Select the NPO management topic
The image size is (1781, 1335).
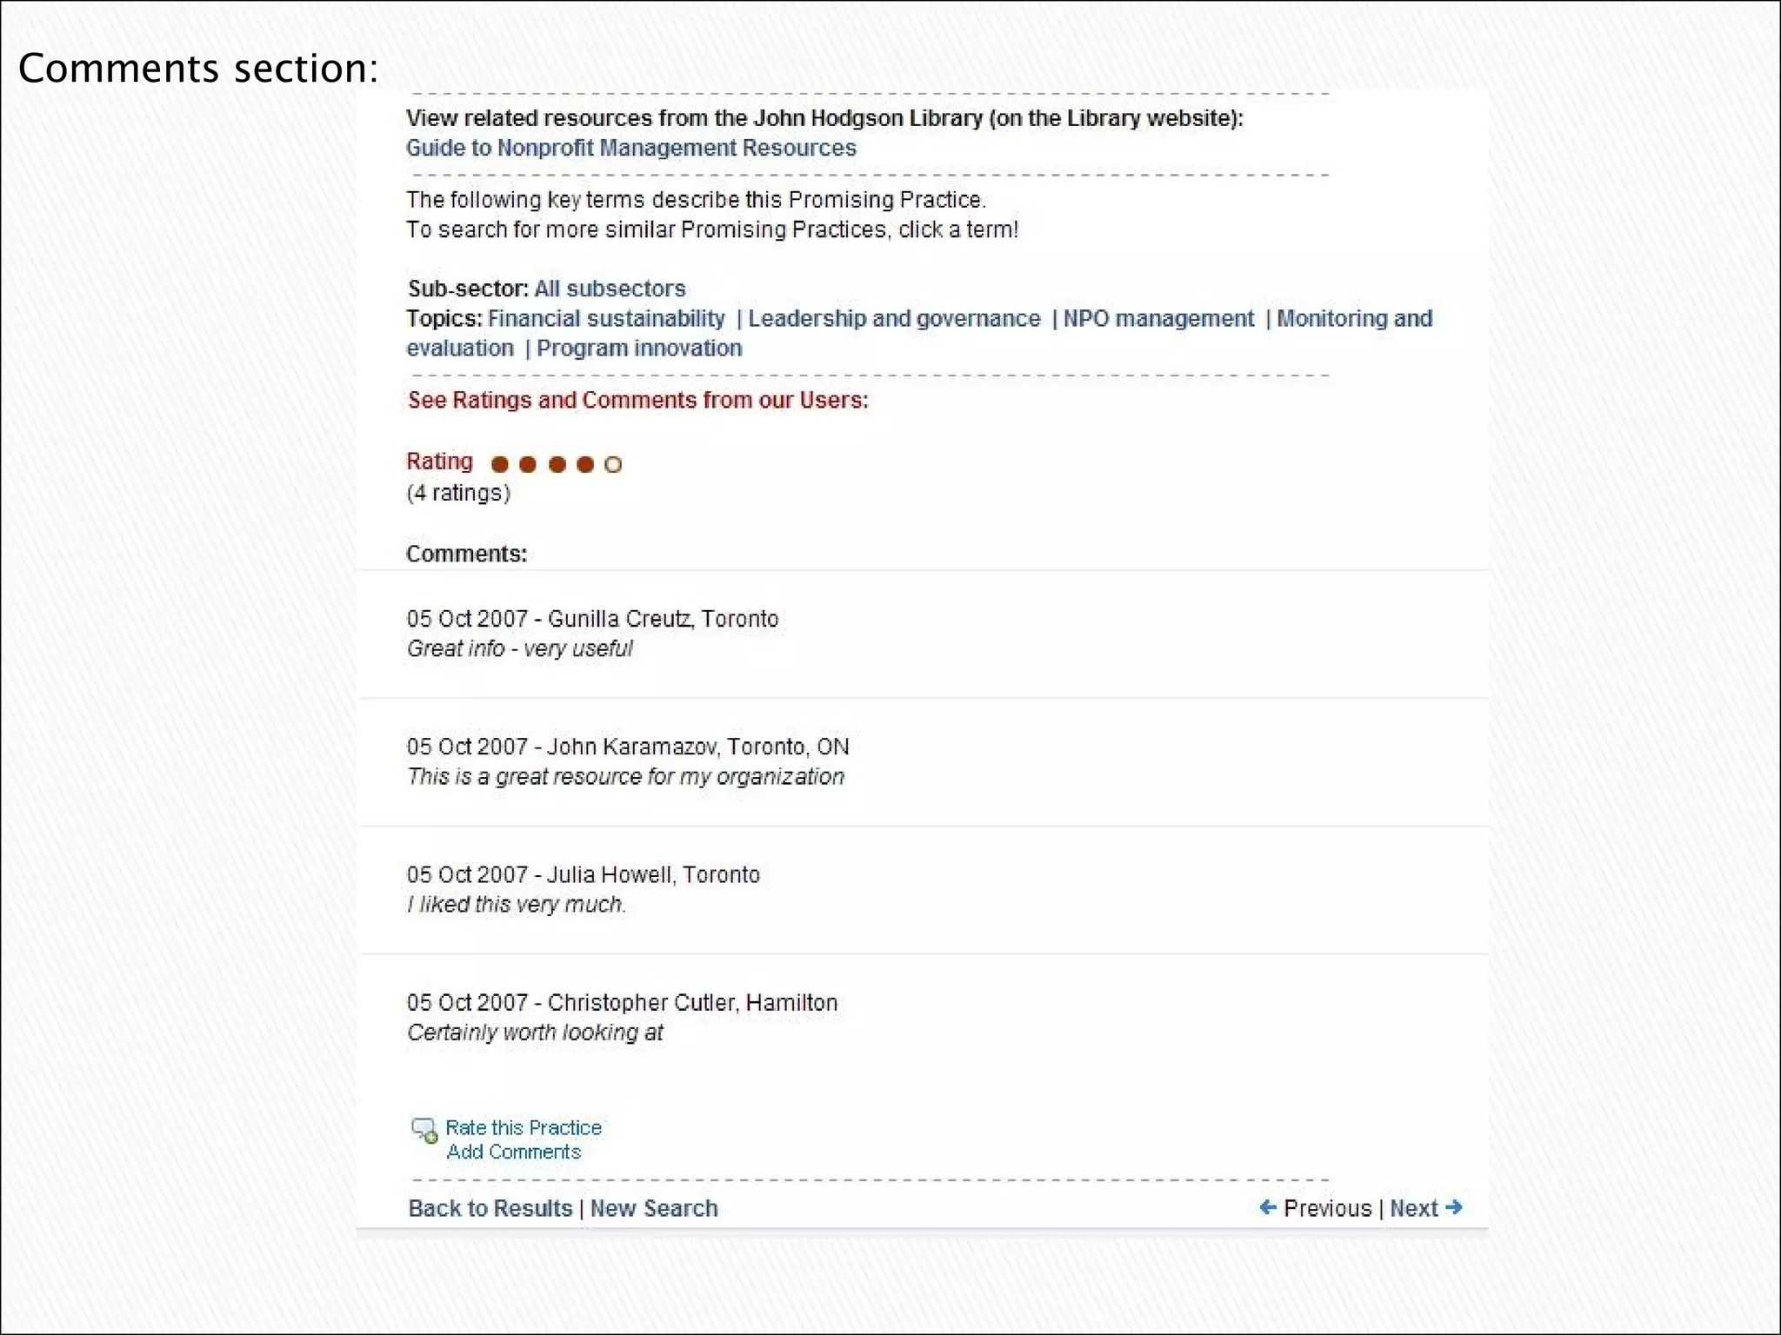coord(1158,318)
